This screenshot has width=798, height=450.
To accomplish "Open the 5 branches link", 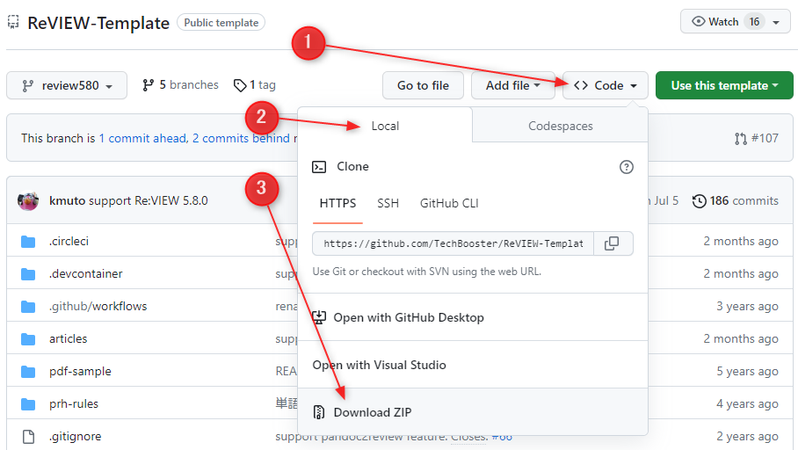I will (181, 85).
